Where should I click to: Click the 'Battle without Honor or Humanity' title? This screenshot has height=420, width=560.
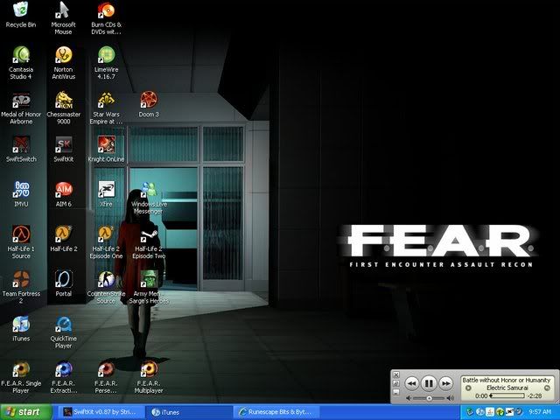[x=506, y=380]
